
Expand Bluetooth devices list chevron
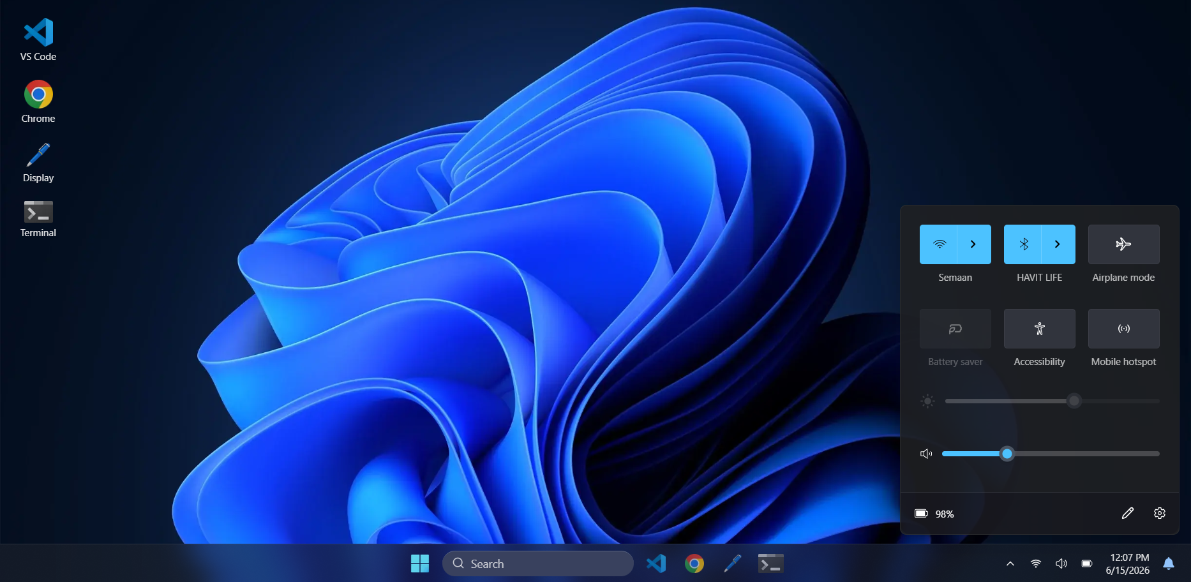[1058, 244]
